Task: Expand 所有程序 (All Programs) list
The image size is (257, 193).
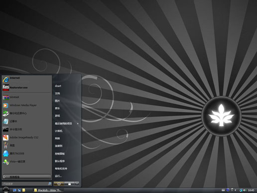Action: coord(26,177)
